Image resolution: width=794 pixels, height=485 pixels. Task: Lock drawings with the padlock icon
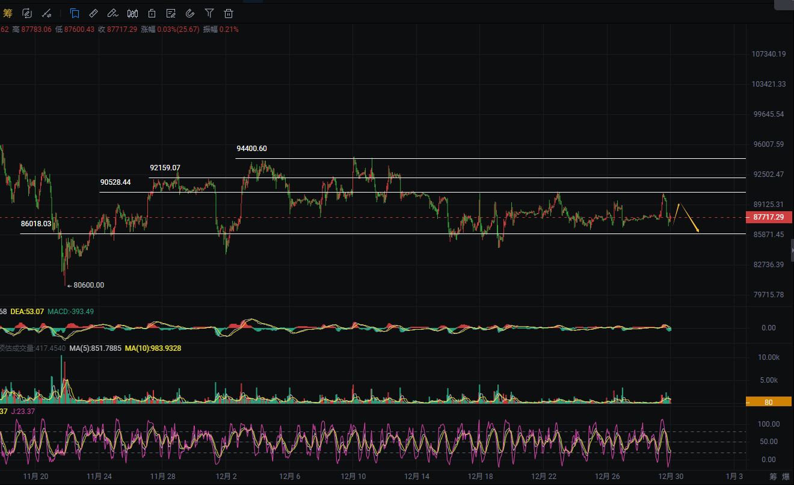click(x=152, y=13)
